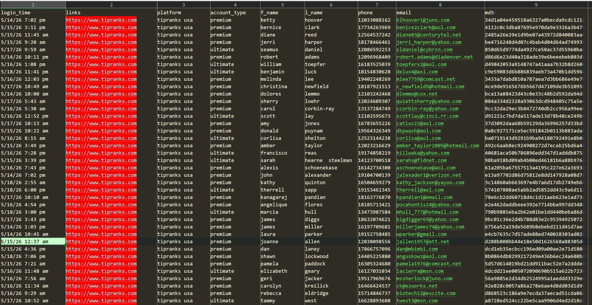
Task: Open the tipranks link in seamus daniel's row
Action: pyautogui.click(x=101, y=49)
